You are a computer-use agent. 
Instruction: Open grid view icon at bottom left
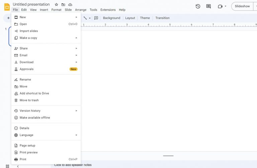[7, 166]
